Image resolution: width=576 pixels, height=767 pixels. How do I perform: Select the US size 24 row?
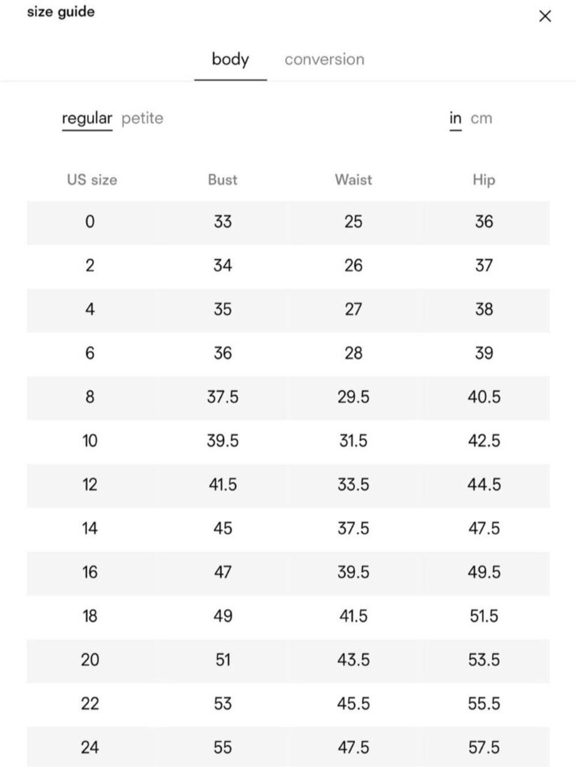coord(288,747)
